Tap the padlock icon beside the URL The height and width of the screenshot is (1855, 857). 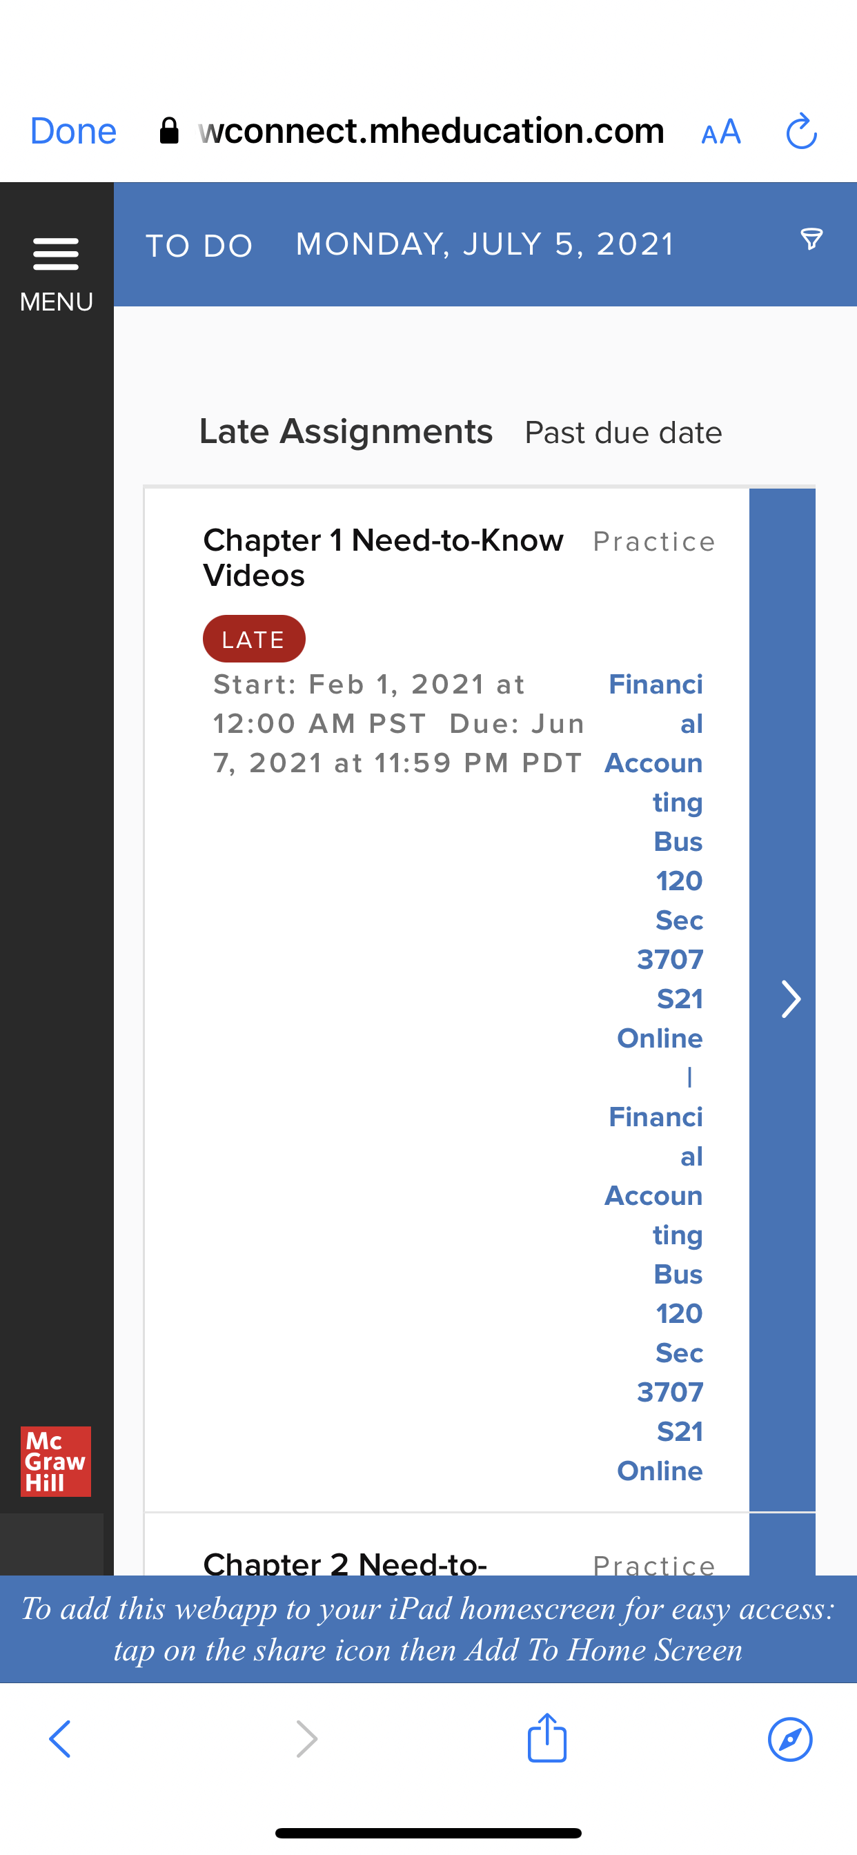[x=168, y=131]
